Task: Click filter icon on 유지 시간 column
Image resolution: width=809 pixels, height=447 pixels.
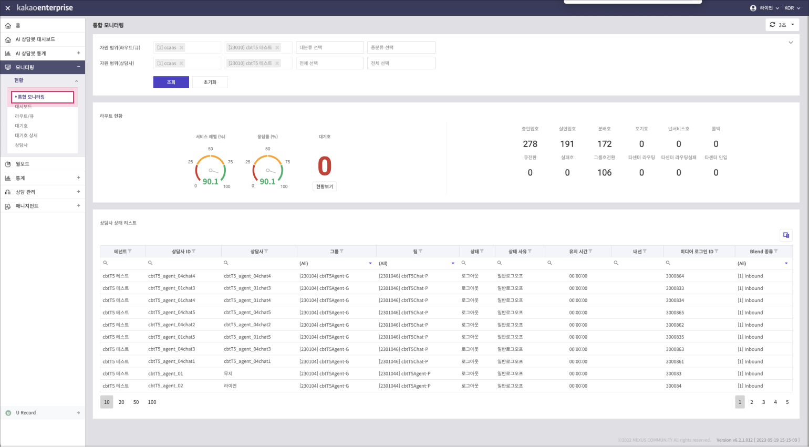Action: pos(590,252)
